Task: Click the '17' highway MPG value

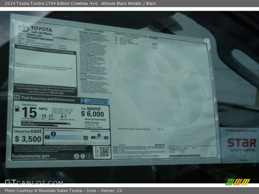Action: pyautogui.click(x=51, y=116)
